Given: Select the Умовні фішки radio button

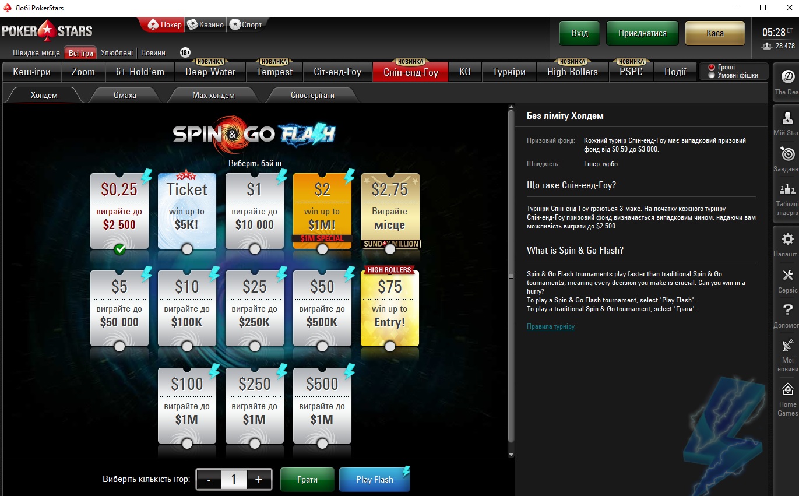Looking at the screenshot, I should coord(711,75).
